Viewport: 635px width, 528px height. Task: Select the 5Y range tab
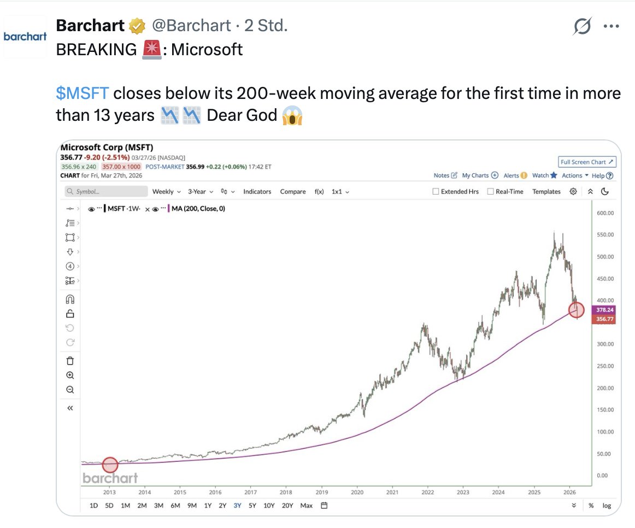[252, 506]
